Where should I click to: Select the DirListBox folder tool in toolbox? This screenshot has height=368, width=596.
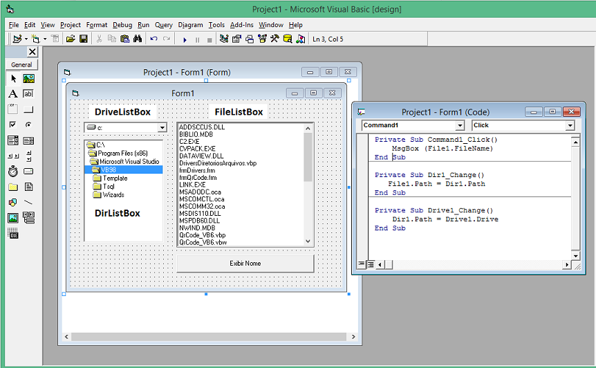pos(13,187)
